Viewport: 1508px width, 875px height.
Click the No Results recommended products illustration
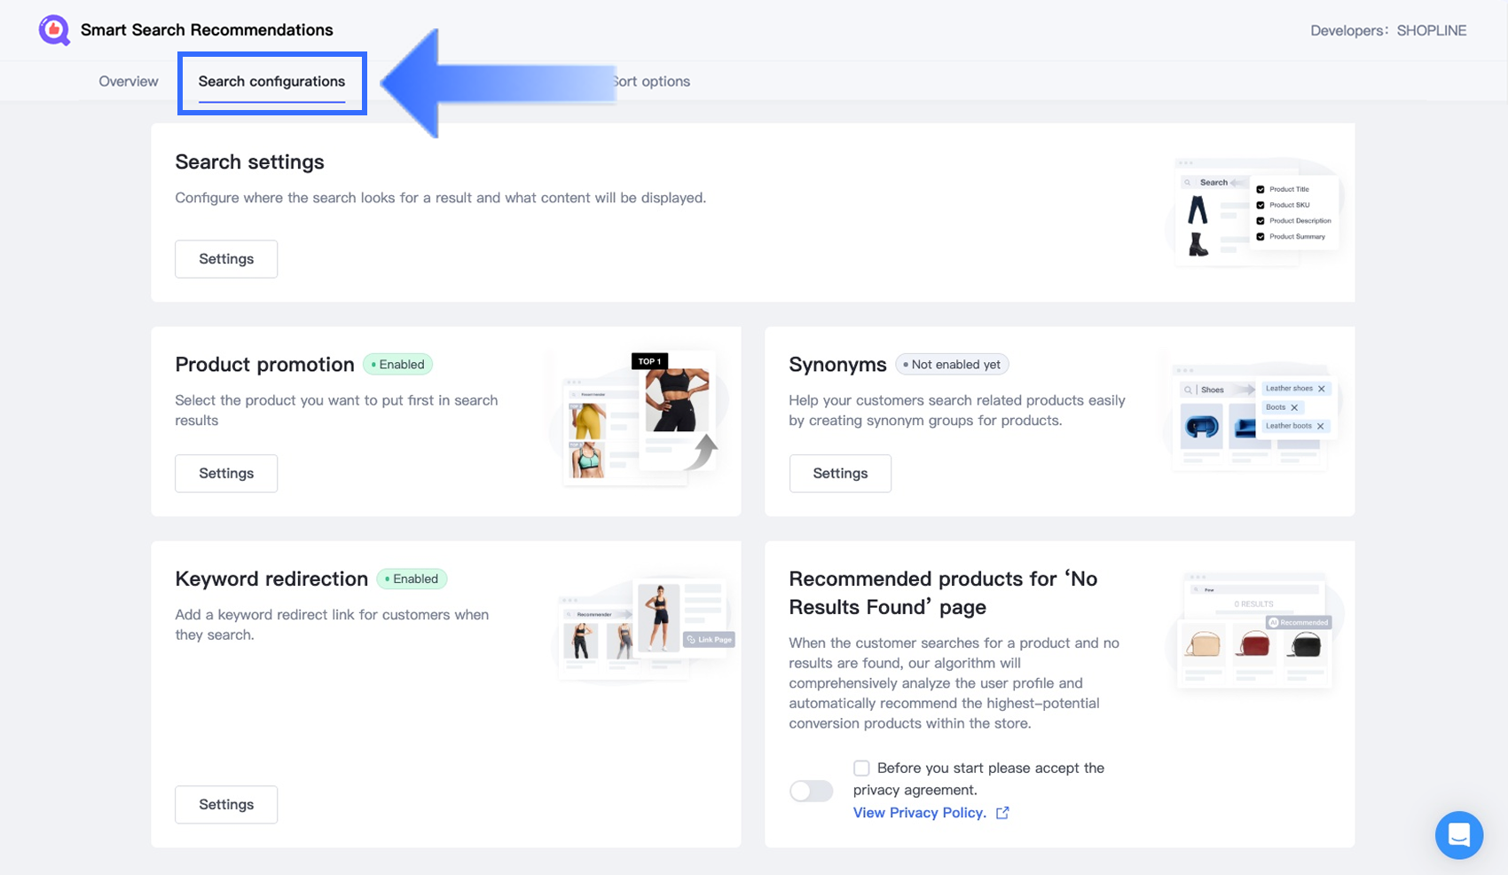click(1254, 631)
